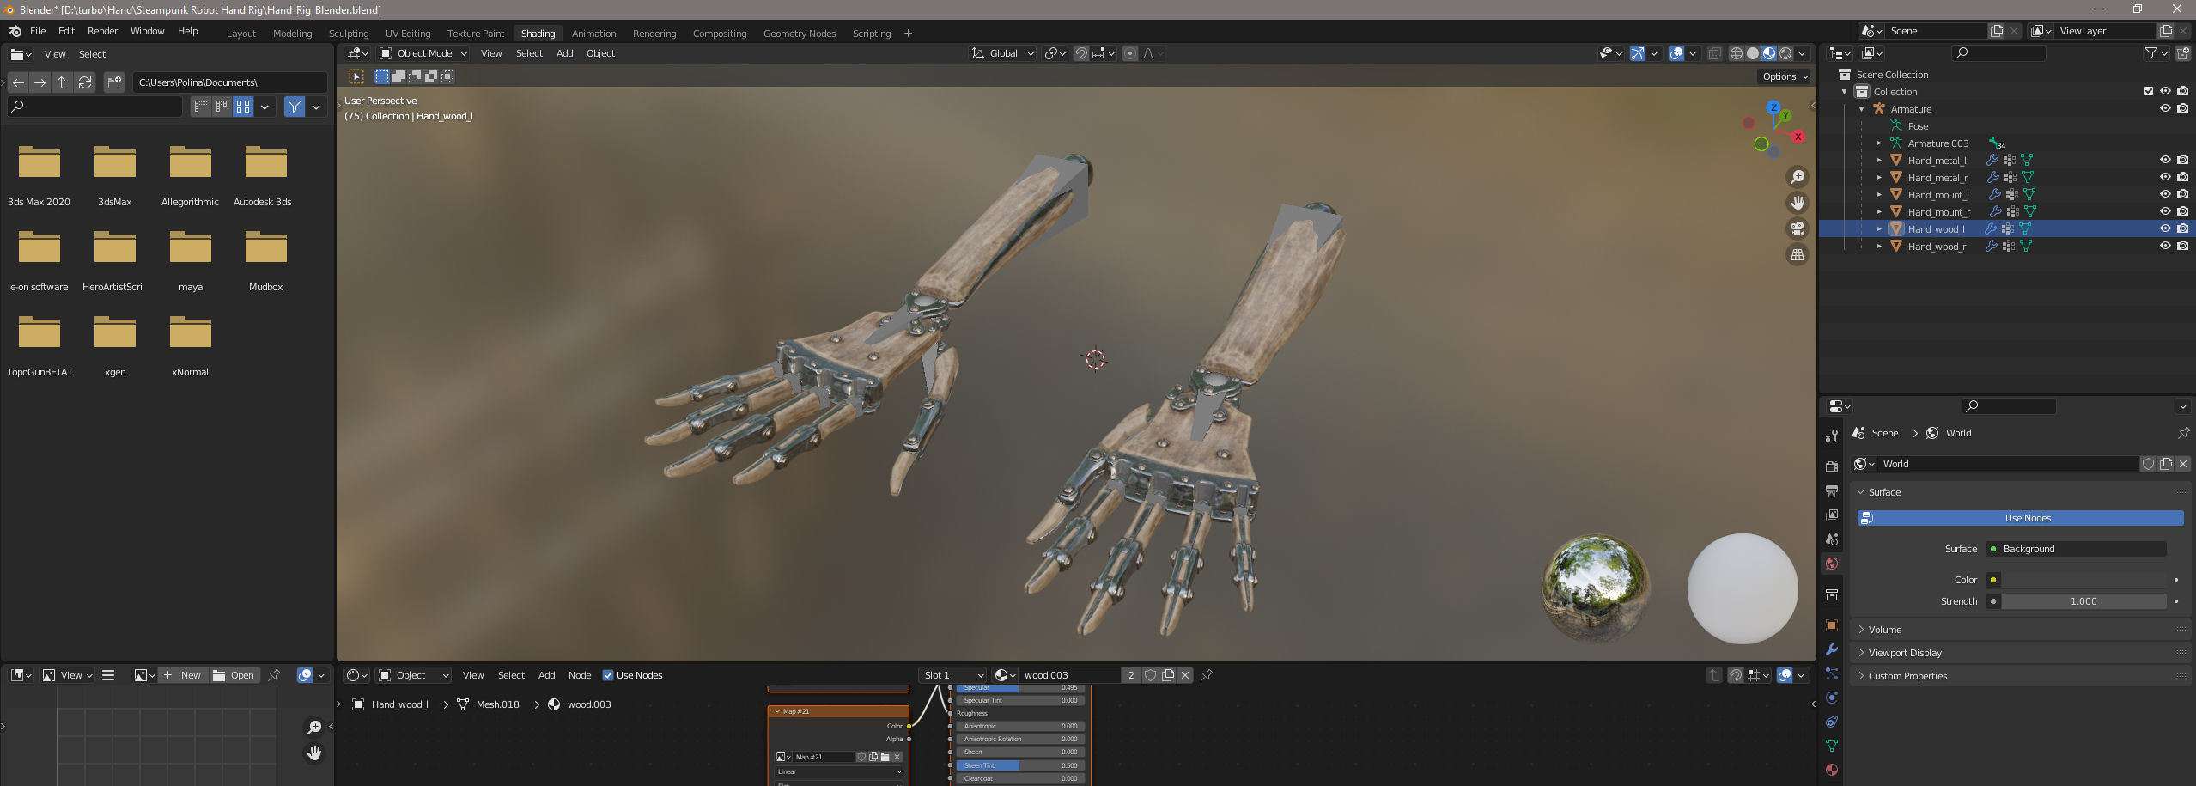
Task: Open Slot 1 material slot dropdown
Action: click(x=952, y=675)
